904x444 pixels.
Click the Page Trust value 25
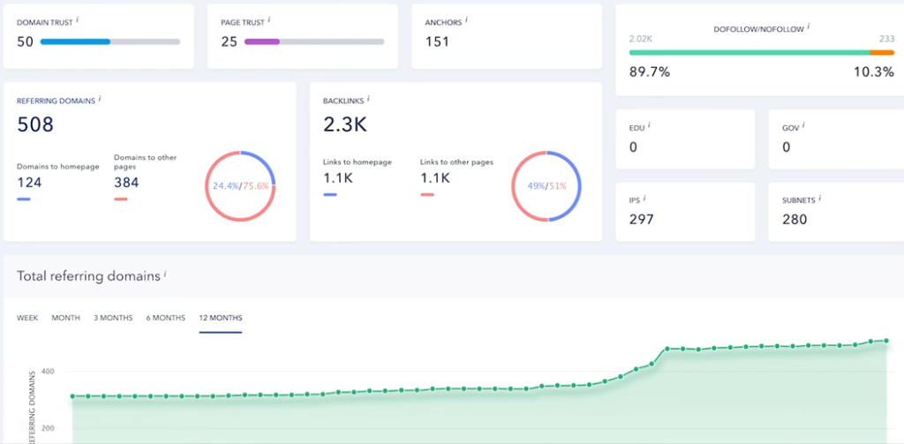229,41
